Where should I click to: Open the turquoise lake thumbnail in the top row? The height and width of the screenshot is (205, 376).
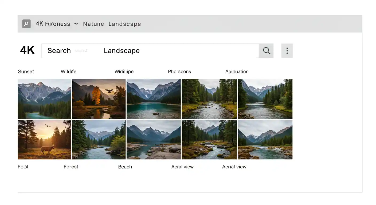pos(154,99)
